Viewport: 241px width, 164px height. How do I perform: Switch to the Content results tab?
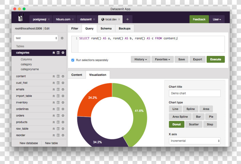click(x=77, y=75)
